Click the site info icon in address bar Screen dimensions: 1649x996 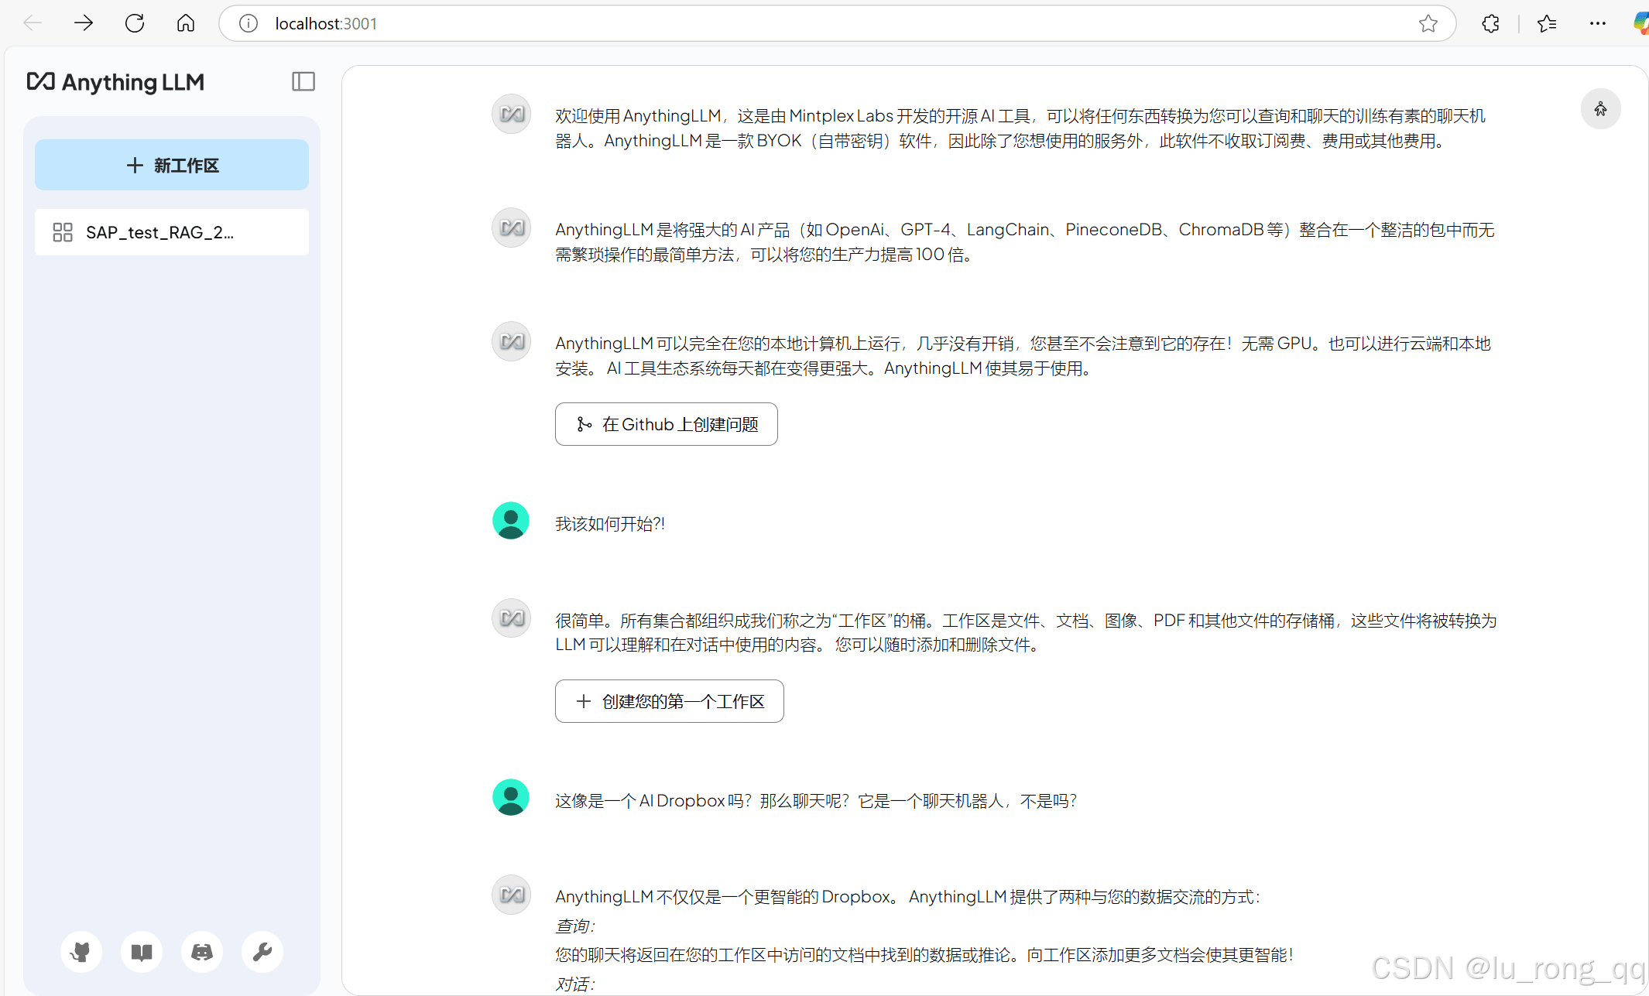tap(249, 24)
